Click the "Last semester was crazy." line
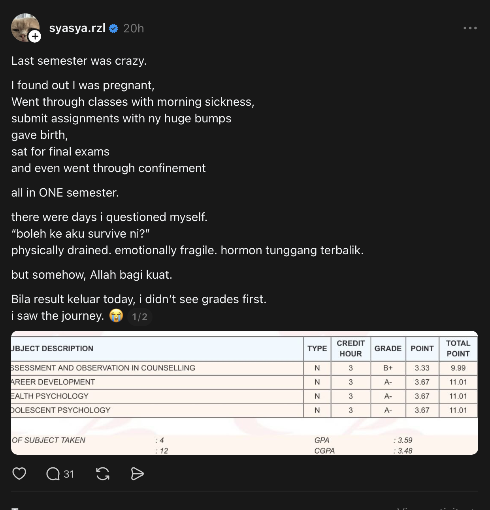Screen dimensions: 490x510 coord(79,61)
